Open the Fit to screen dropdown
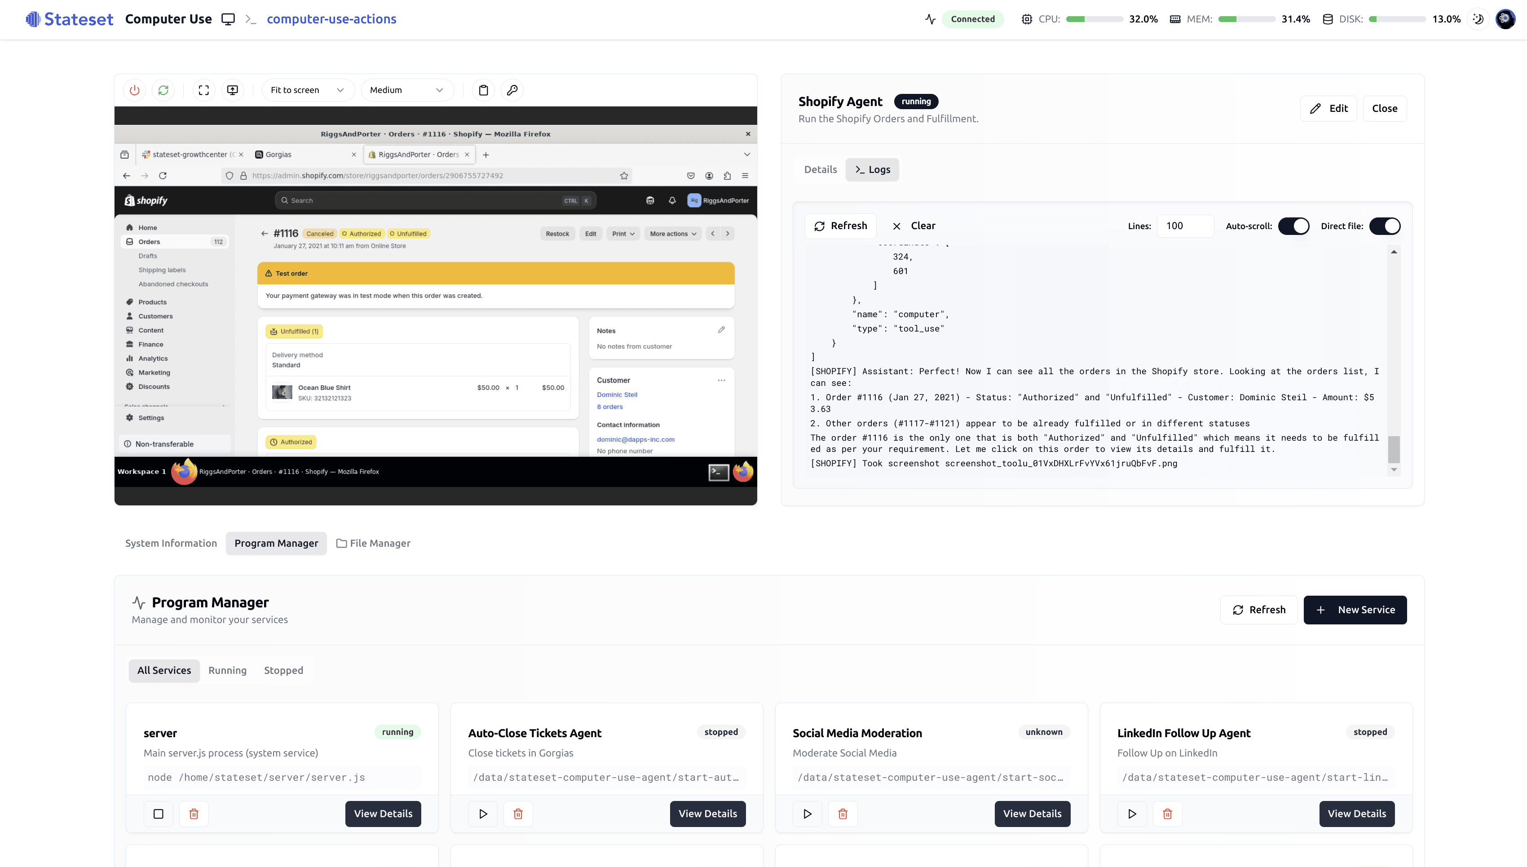Image resolution: width=1527 pixels, height=867 pixels. 308,90
